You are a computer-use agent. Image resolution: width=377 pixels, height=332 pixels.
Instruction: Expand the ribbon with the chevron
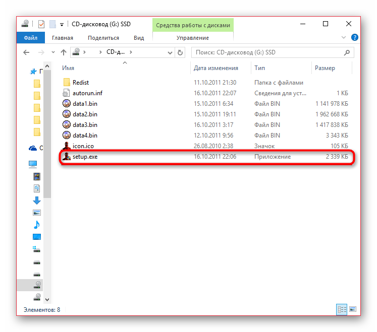point(344,37)
